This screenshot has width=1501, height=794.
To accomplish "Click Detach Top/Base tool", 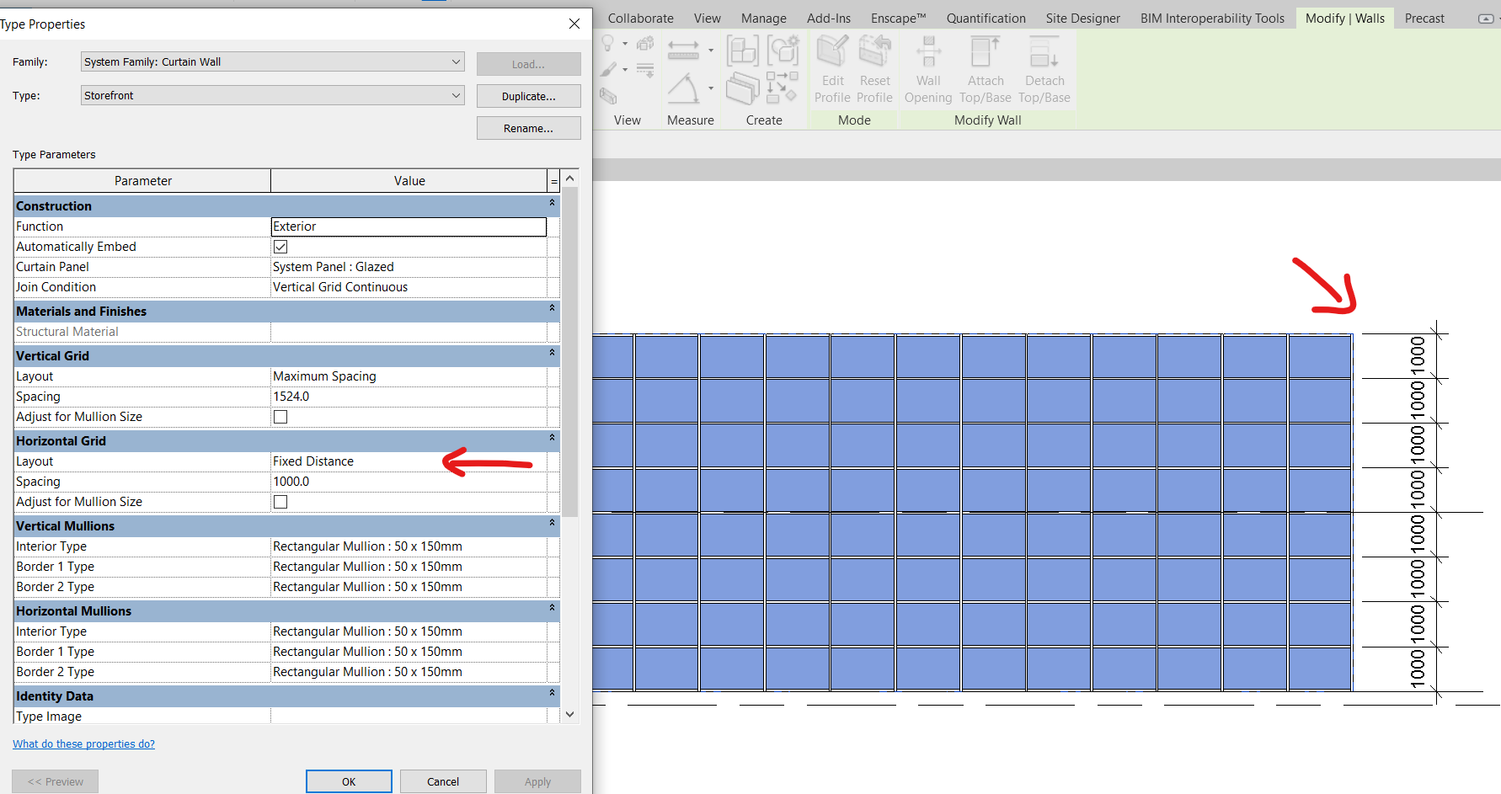I will pos(1044,69).
